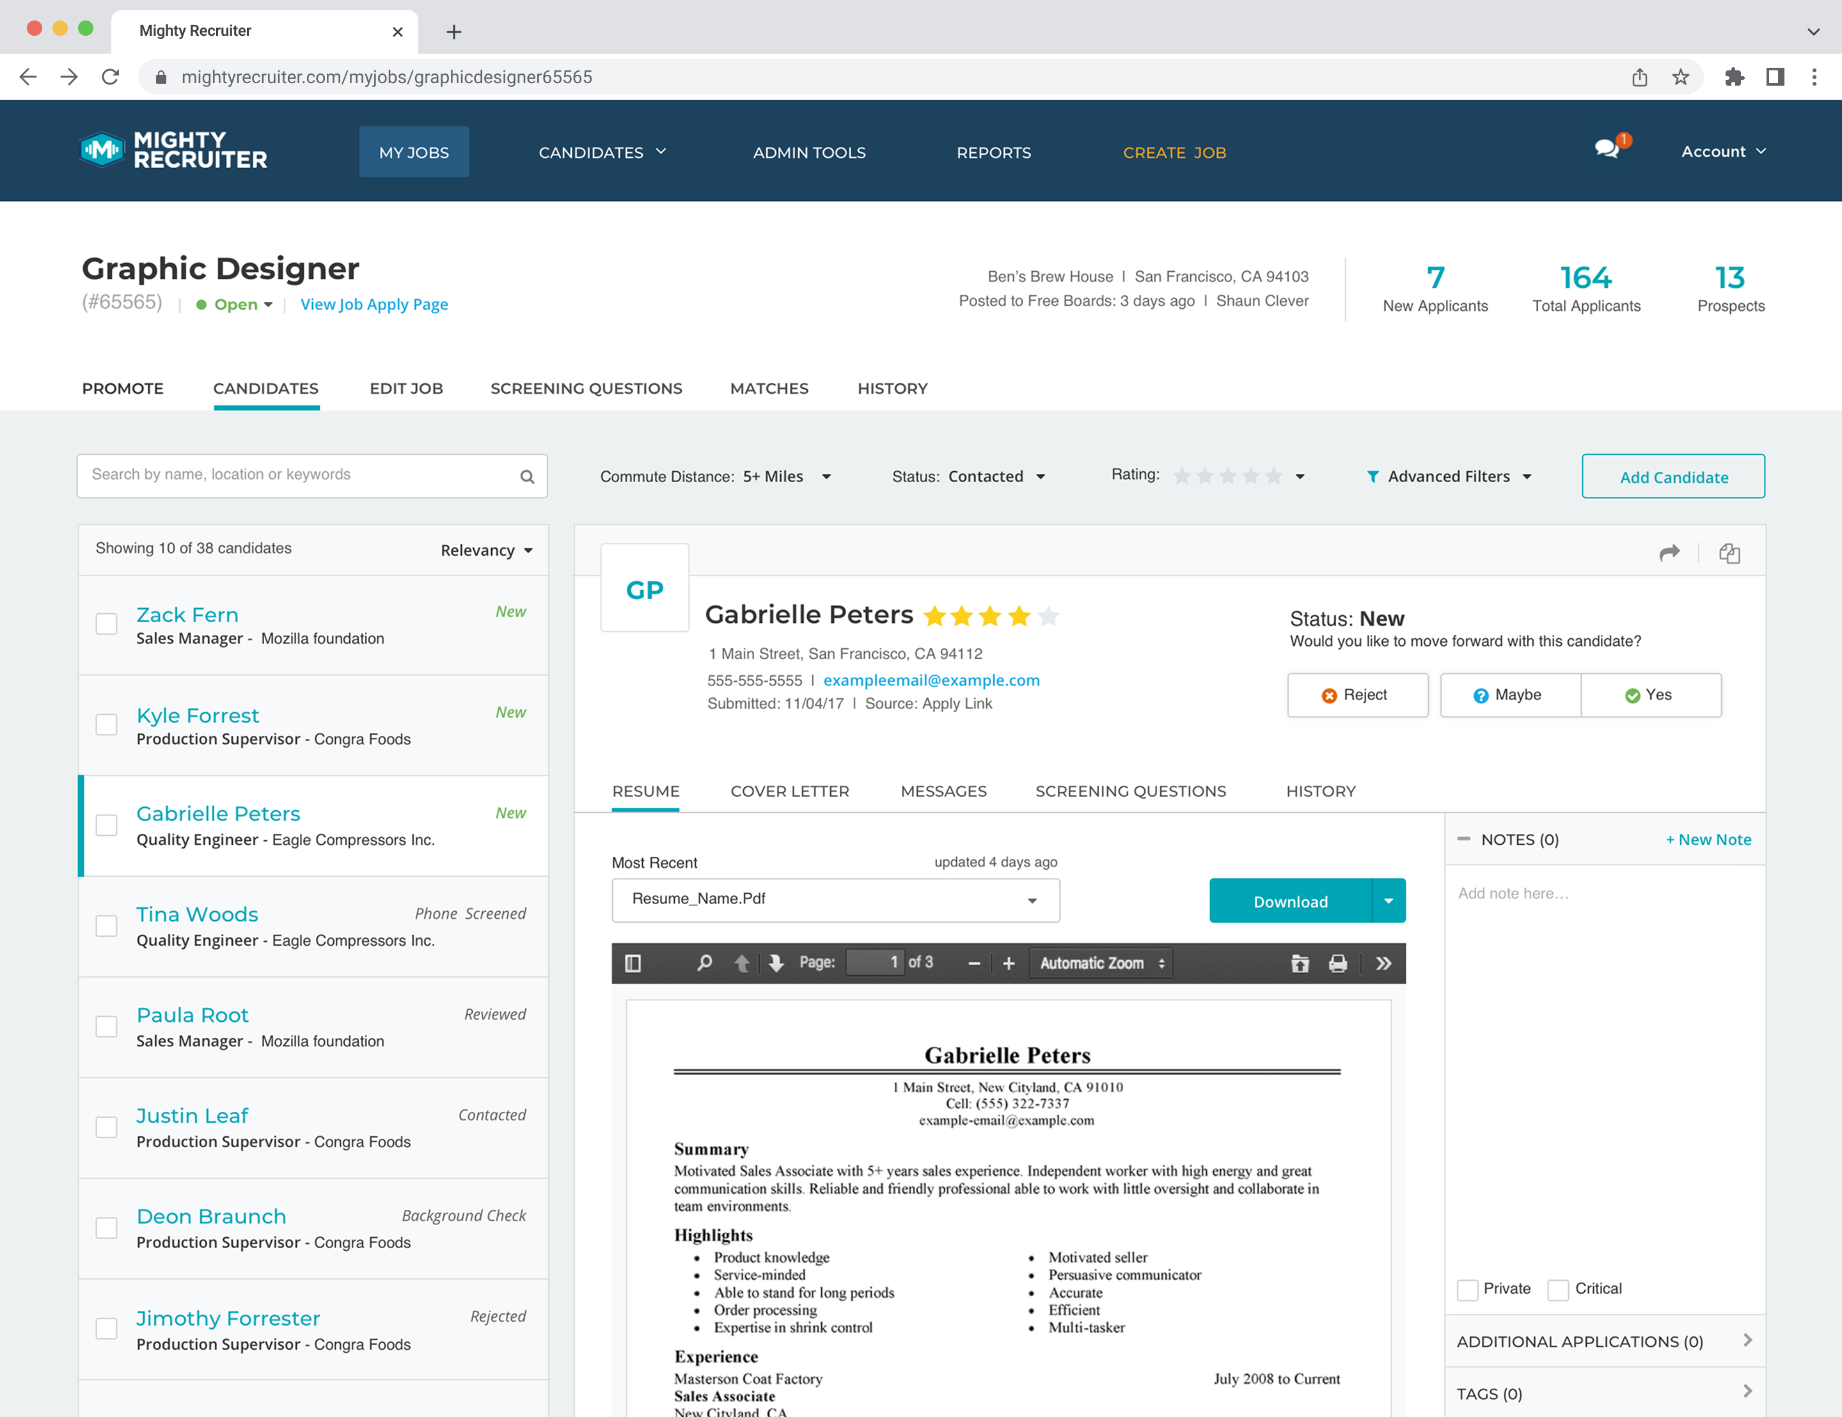Viewport: 1842px width, 1417px height.
Task: Toggle the PDF viewer sidebar panel
Action: tap(633, 962)
